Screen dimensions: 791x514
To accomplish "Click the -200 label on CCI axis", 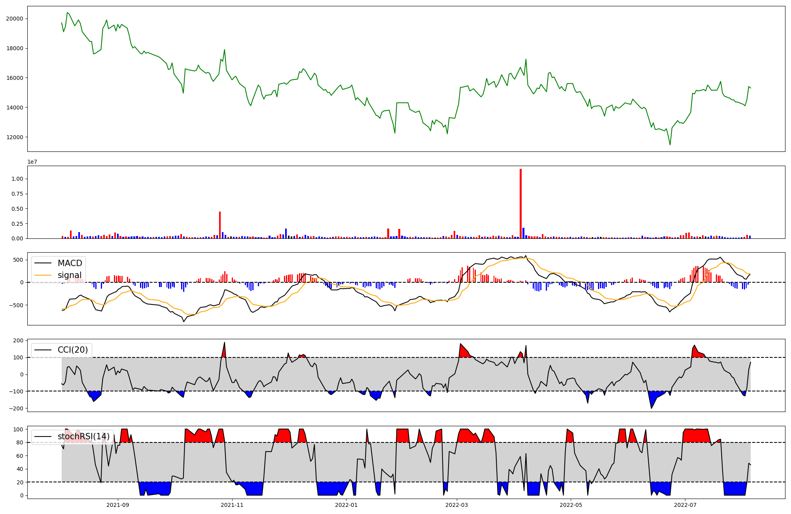I will point(17,408).
